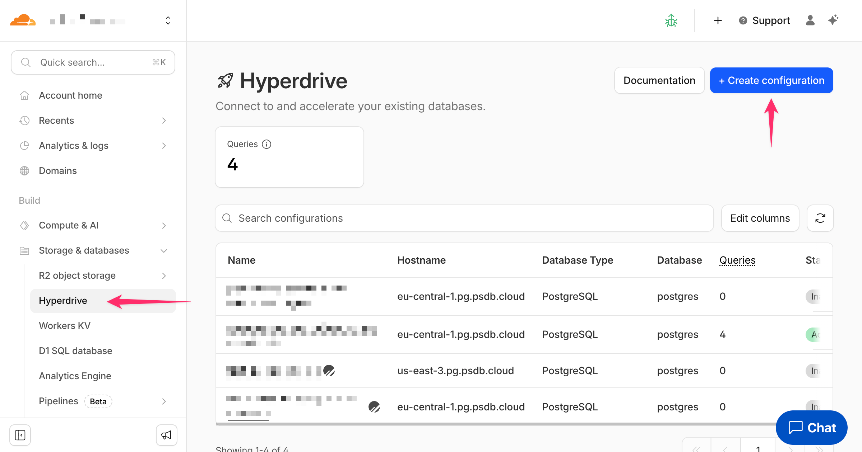Open the Chat widget
The image size is (862, 452).
click(x=811, y=428)
